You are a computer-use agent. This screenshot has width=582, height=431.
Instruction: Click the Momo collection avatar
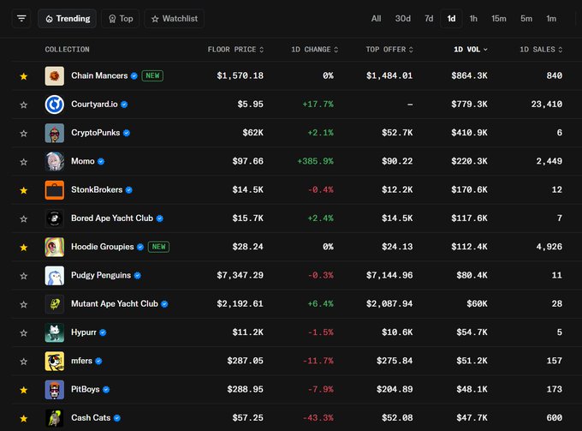tap(55, 161)
